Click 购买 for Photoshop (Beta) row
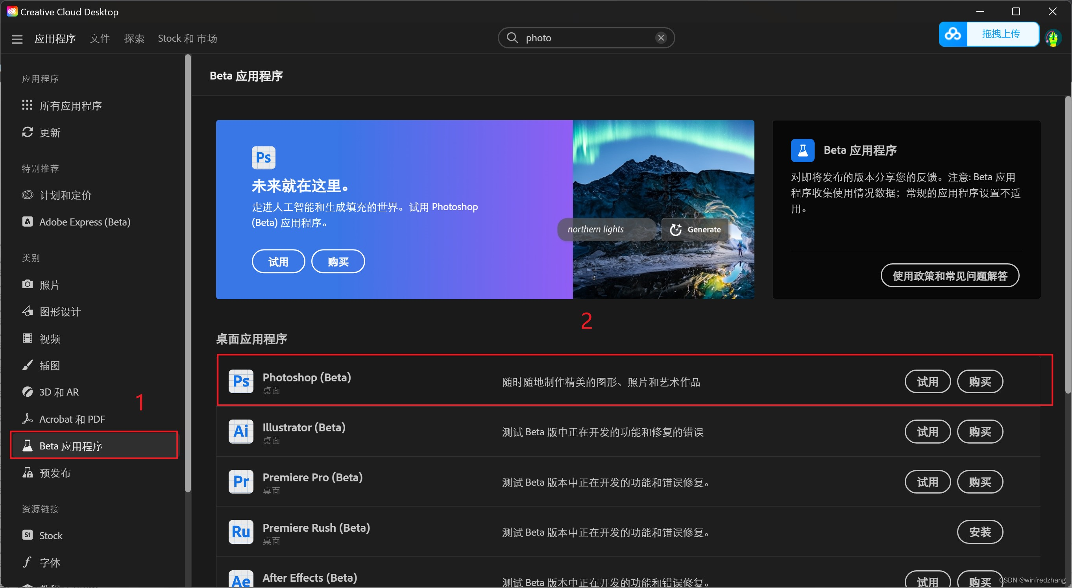This screenshot has width=1072, height=588. point(980,382)
